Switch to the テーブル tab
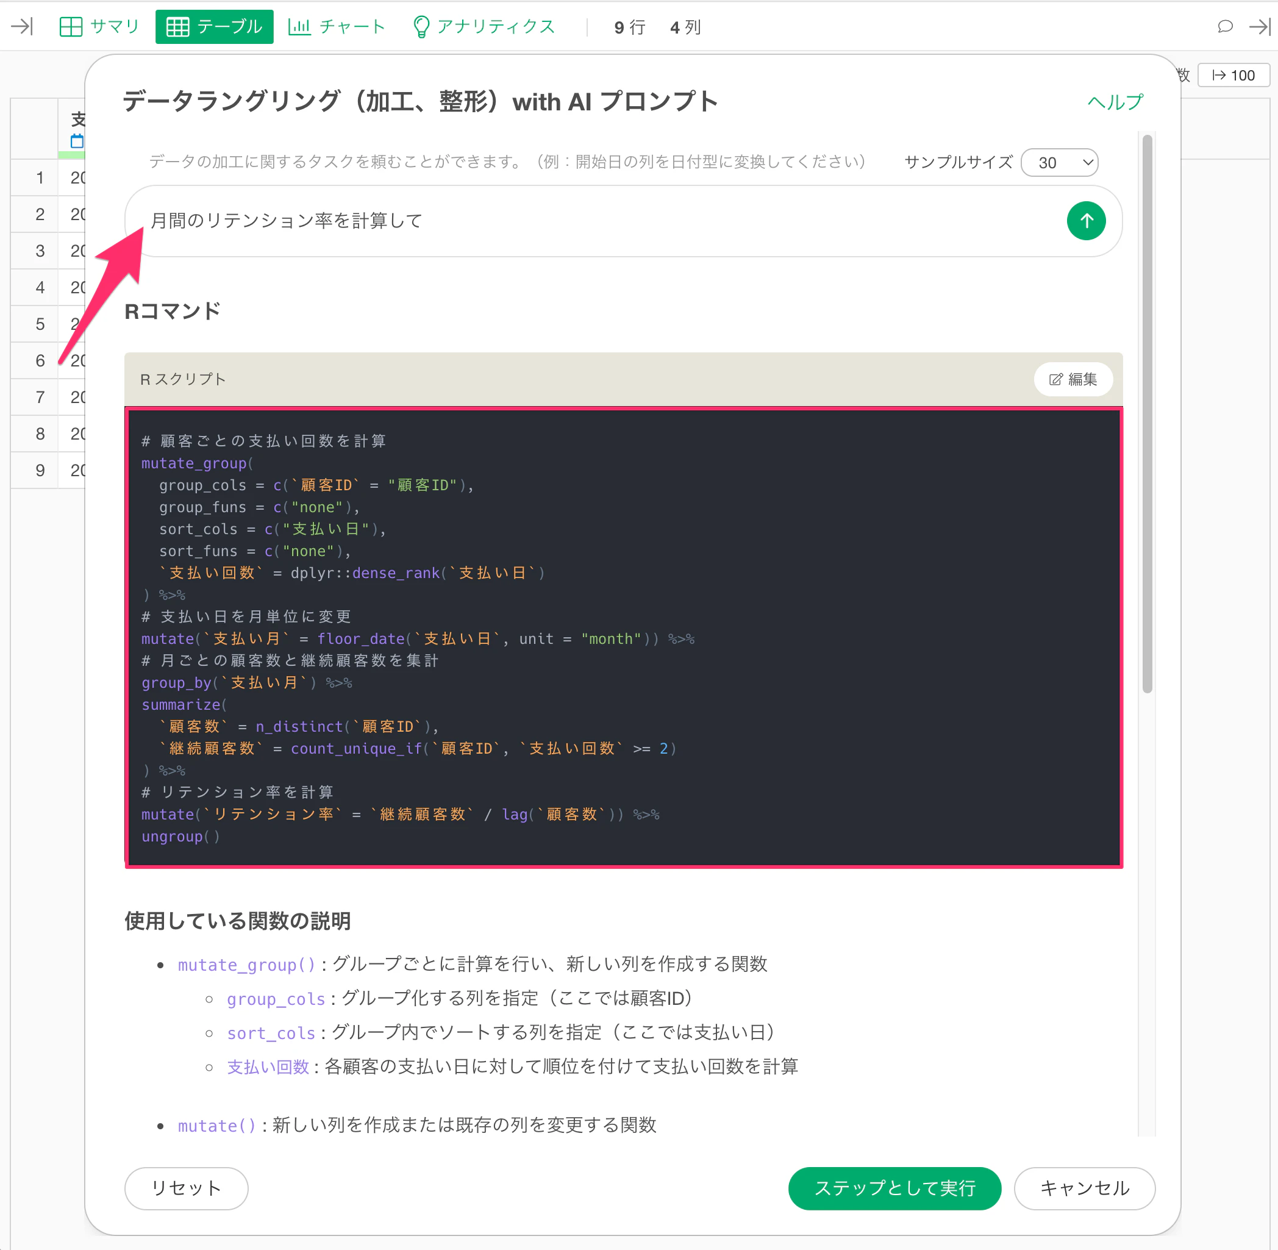1278x1250 pixels. tap(215, 26)
